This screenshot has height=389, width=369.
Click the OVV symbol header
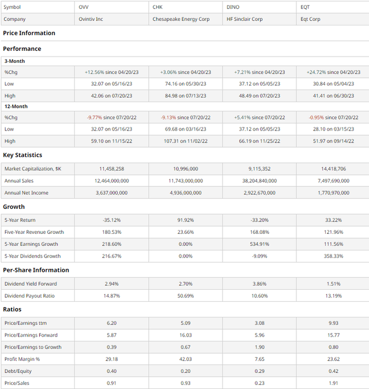(x=84, y=7)
